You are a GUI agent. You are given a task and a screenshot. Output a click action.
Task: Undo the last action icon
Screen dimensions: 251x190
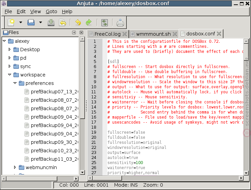[78, 23]
